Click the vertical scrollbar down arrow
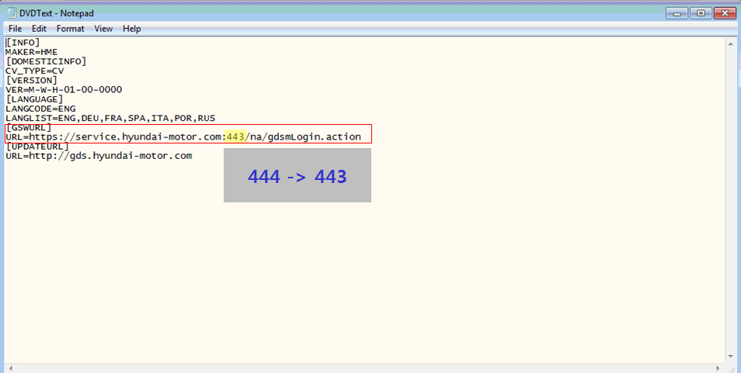 point(731,357)
